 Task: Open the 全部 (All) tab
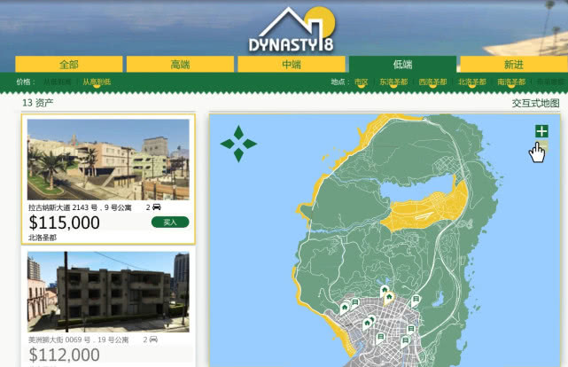pyautogui.click(x=69, y=65)
